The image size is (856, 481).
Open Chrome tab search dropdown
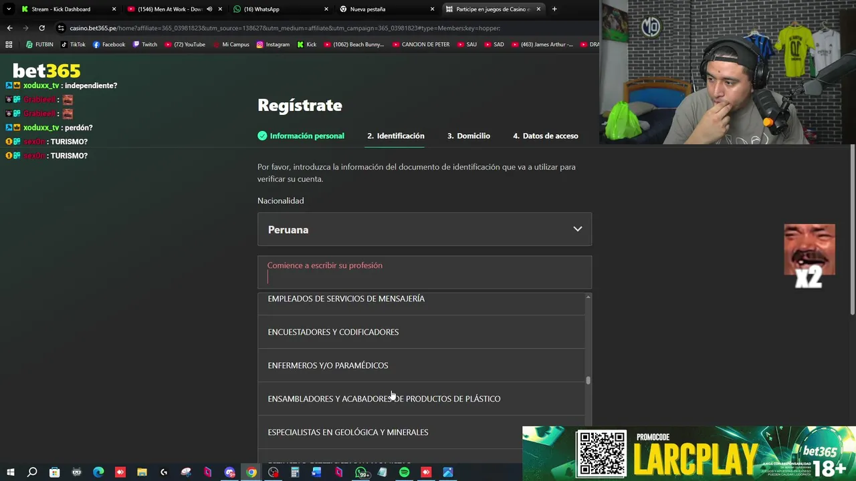(x=9, y=9)
